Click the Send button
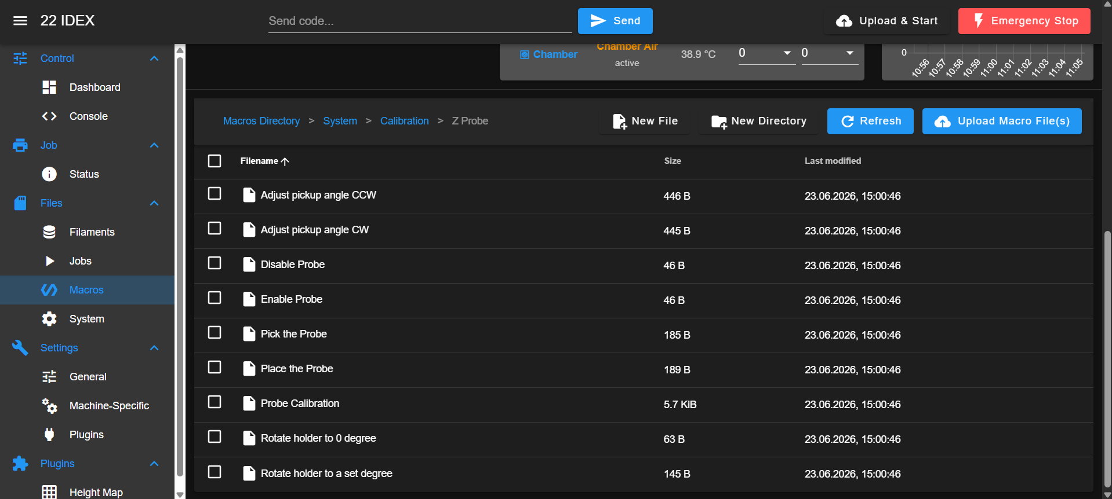This screenshot has width=1112, height=499. (615, 21)
